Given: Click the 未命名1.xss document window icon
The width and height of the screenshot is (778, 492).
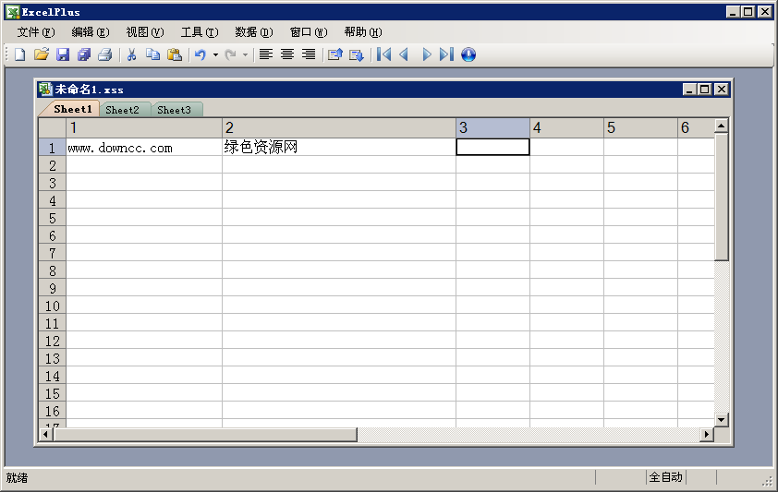Looking at the screenshot, I should (x=45, y=90).
